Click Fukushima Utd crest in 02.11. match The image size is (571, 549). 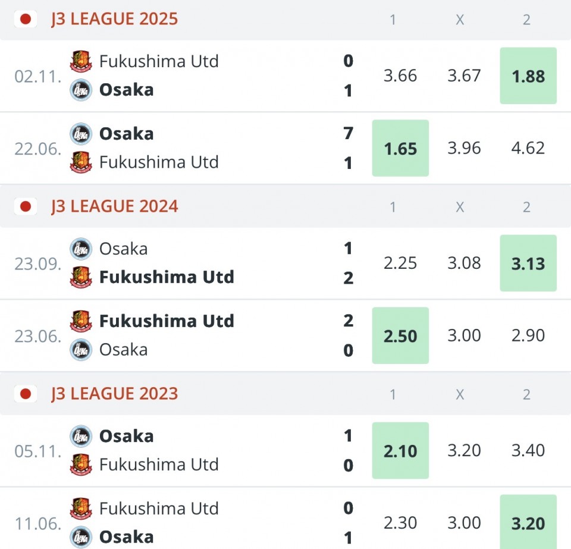pyautogui.click(x=81, y=61)
